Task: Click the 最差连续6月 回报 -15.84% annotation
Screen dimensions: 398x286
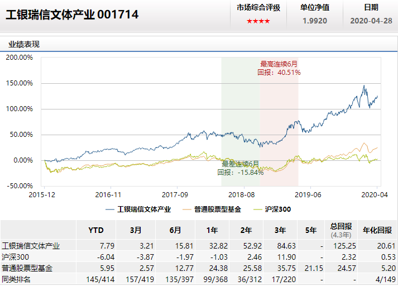Action: click(241, 168)
